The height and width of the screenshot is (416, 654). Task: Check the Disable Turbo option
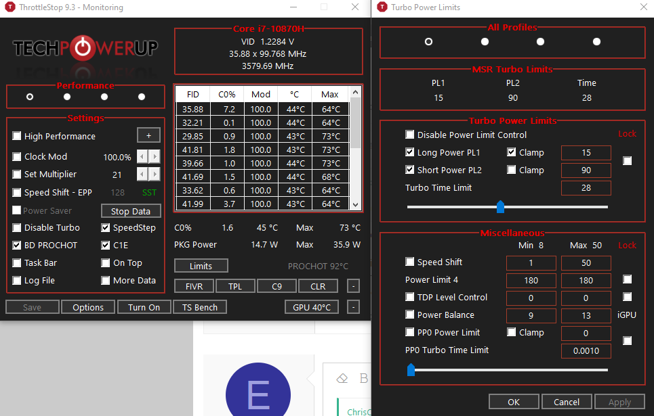17,228
